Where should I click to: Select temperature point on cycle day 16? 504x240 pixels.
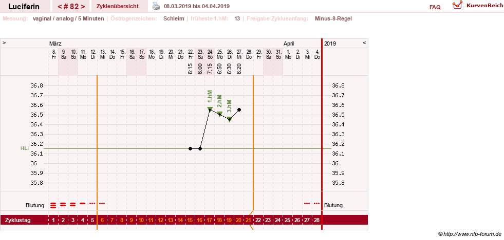200,148
